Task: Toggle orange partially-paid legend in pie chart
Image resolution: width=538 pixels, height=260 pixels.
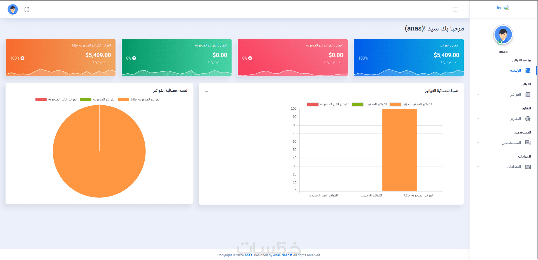Action: coord(139,99)
